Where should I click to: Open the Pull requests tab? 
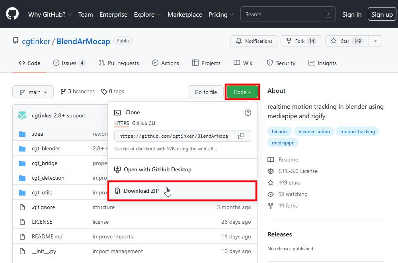click(119, 63)
